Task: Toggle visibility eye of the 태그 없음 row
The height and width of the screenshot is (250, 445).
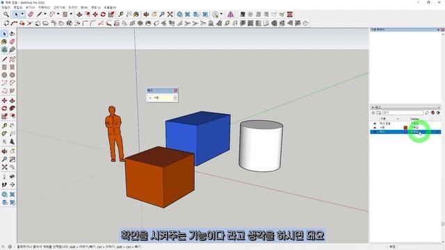Action: pos(375,124)
